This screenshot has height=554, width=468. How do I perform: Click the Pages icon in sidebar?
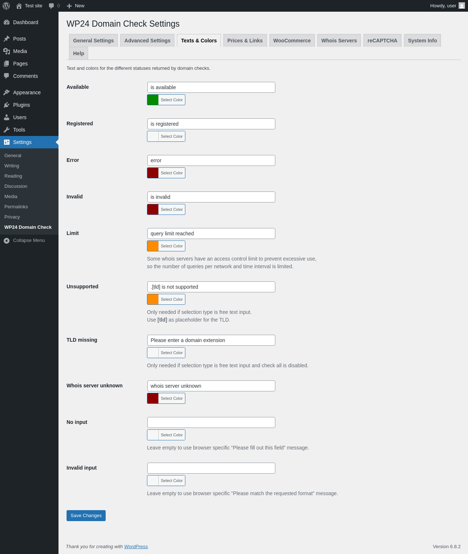(7, 64)
